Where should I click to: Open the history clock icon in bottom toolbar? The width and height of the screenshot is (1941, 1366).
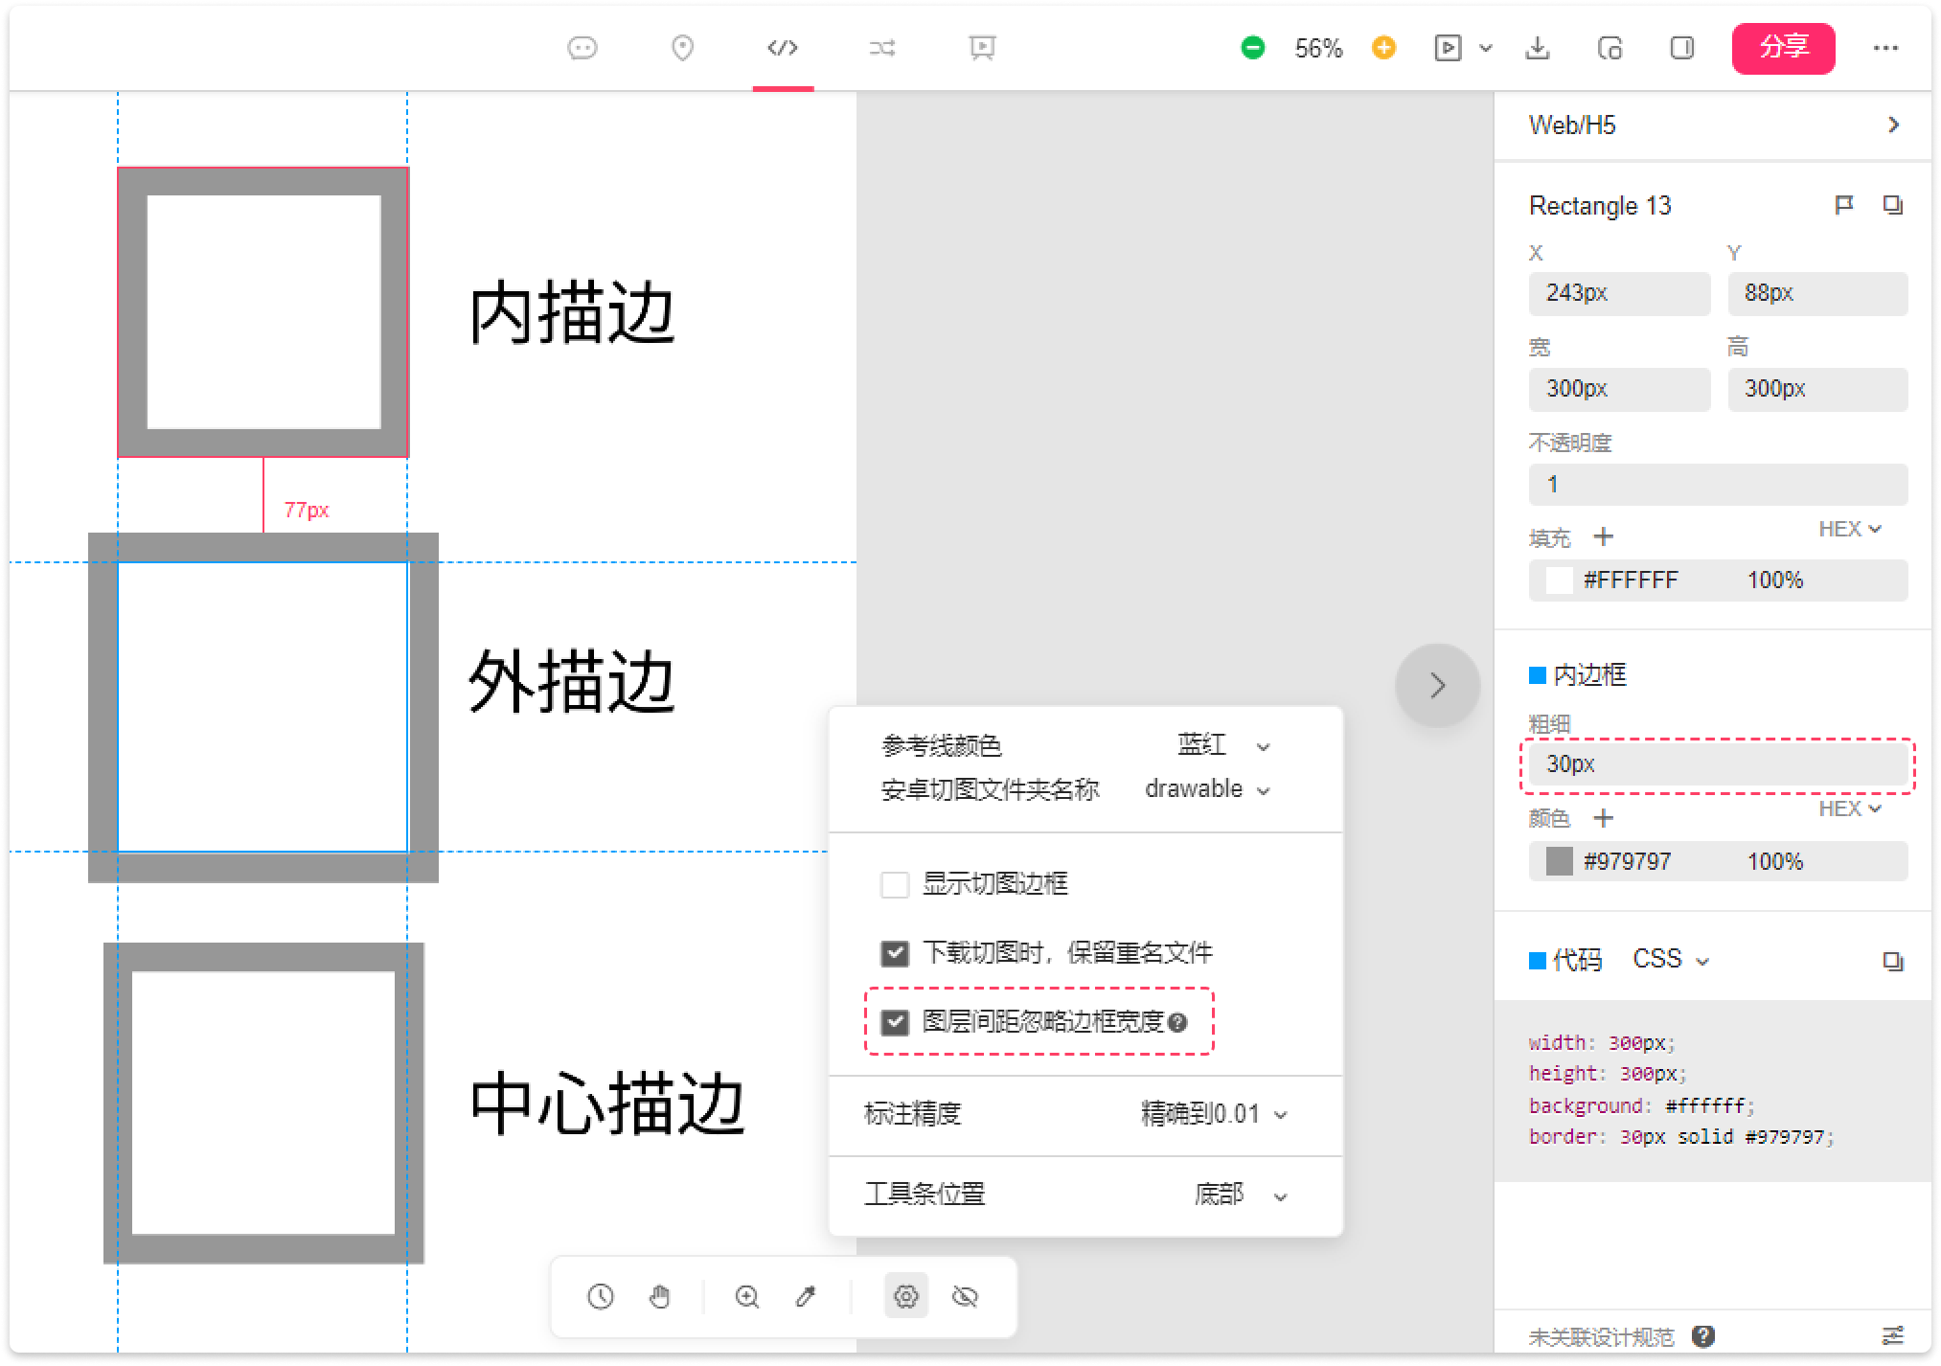[x=601, y=1297]
